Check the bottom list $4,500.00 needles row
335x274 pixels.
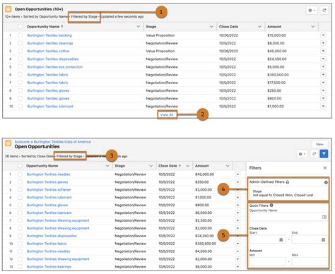pos(20,251)
